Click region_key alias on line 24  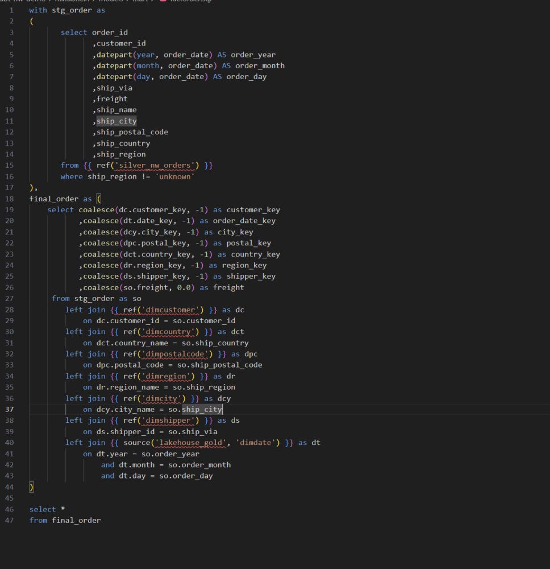[244, 265]
